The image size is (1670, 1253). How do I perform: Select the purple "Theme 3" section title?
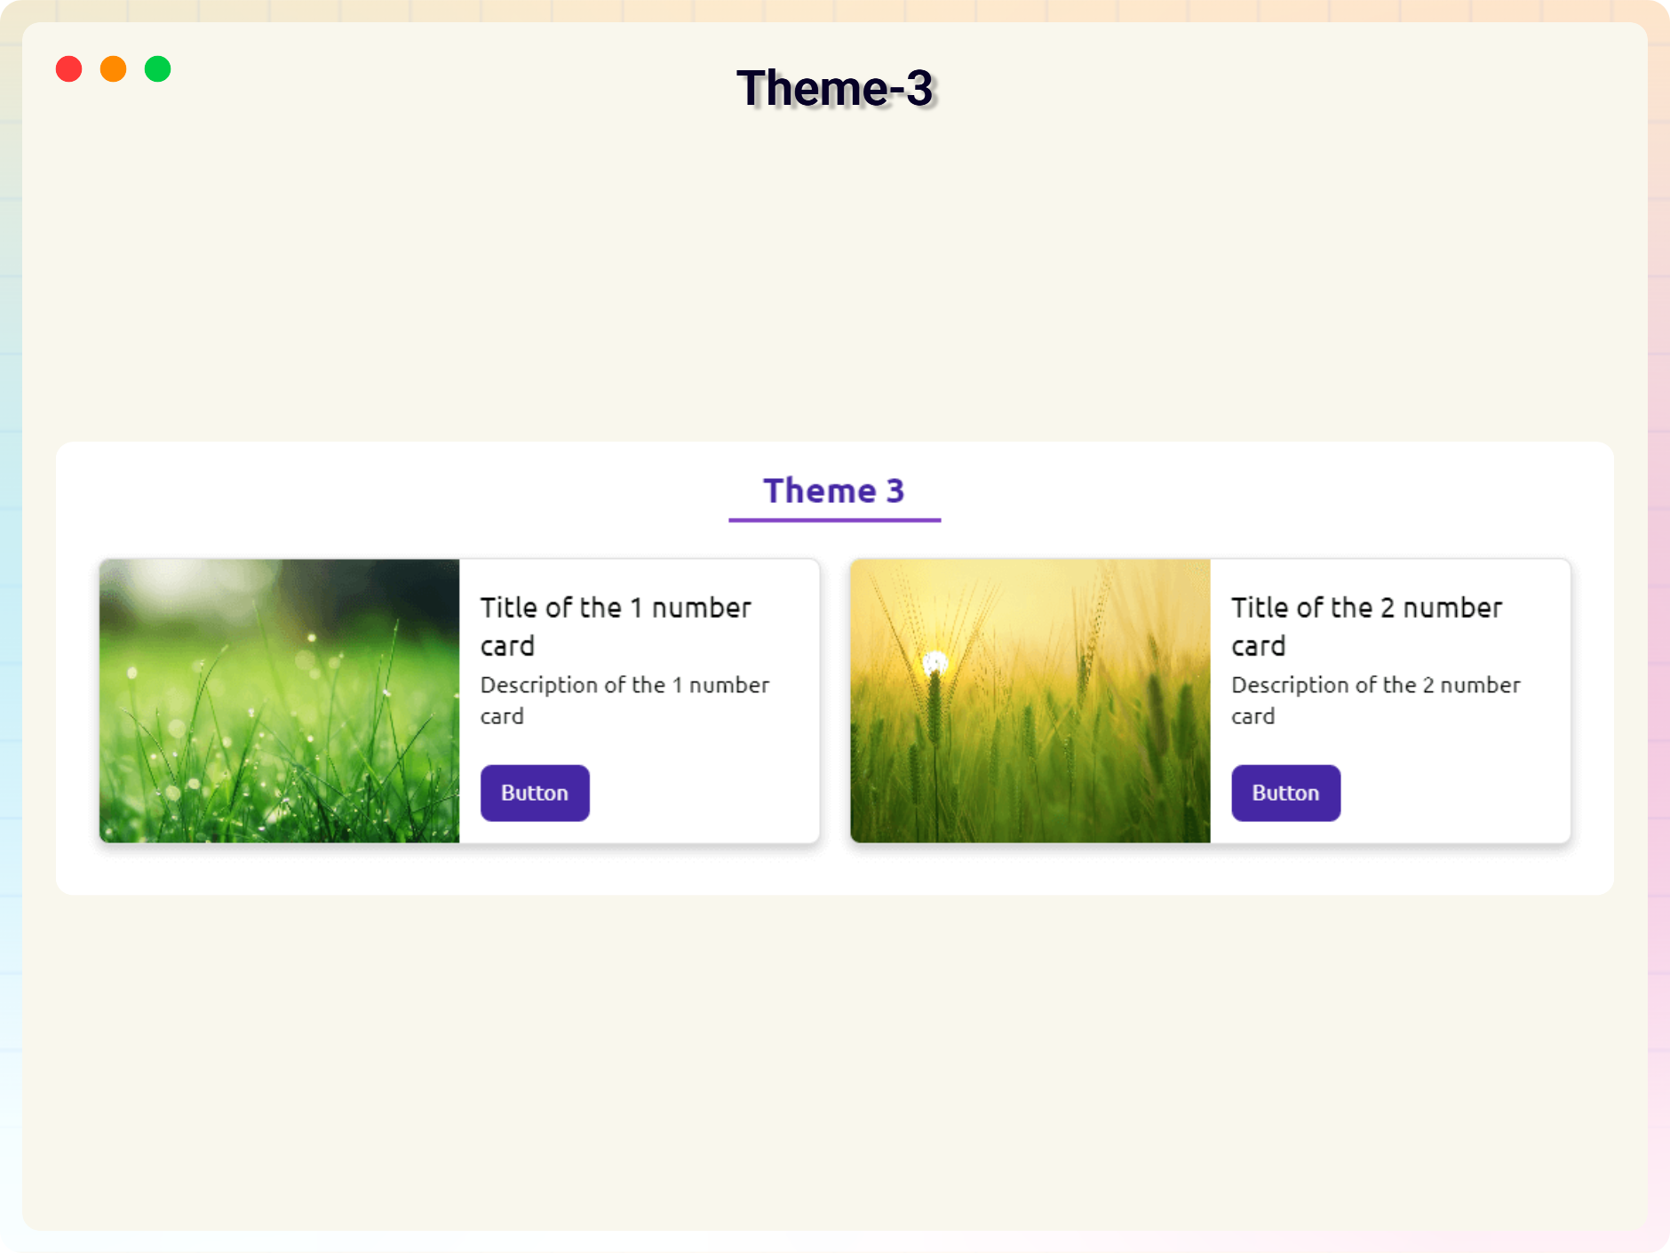click(833, 491)
